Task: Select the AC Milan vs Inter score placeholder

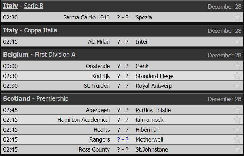Action: point(123,42)
